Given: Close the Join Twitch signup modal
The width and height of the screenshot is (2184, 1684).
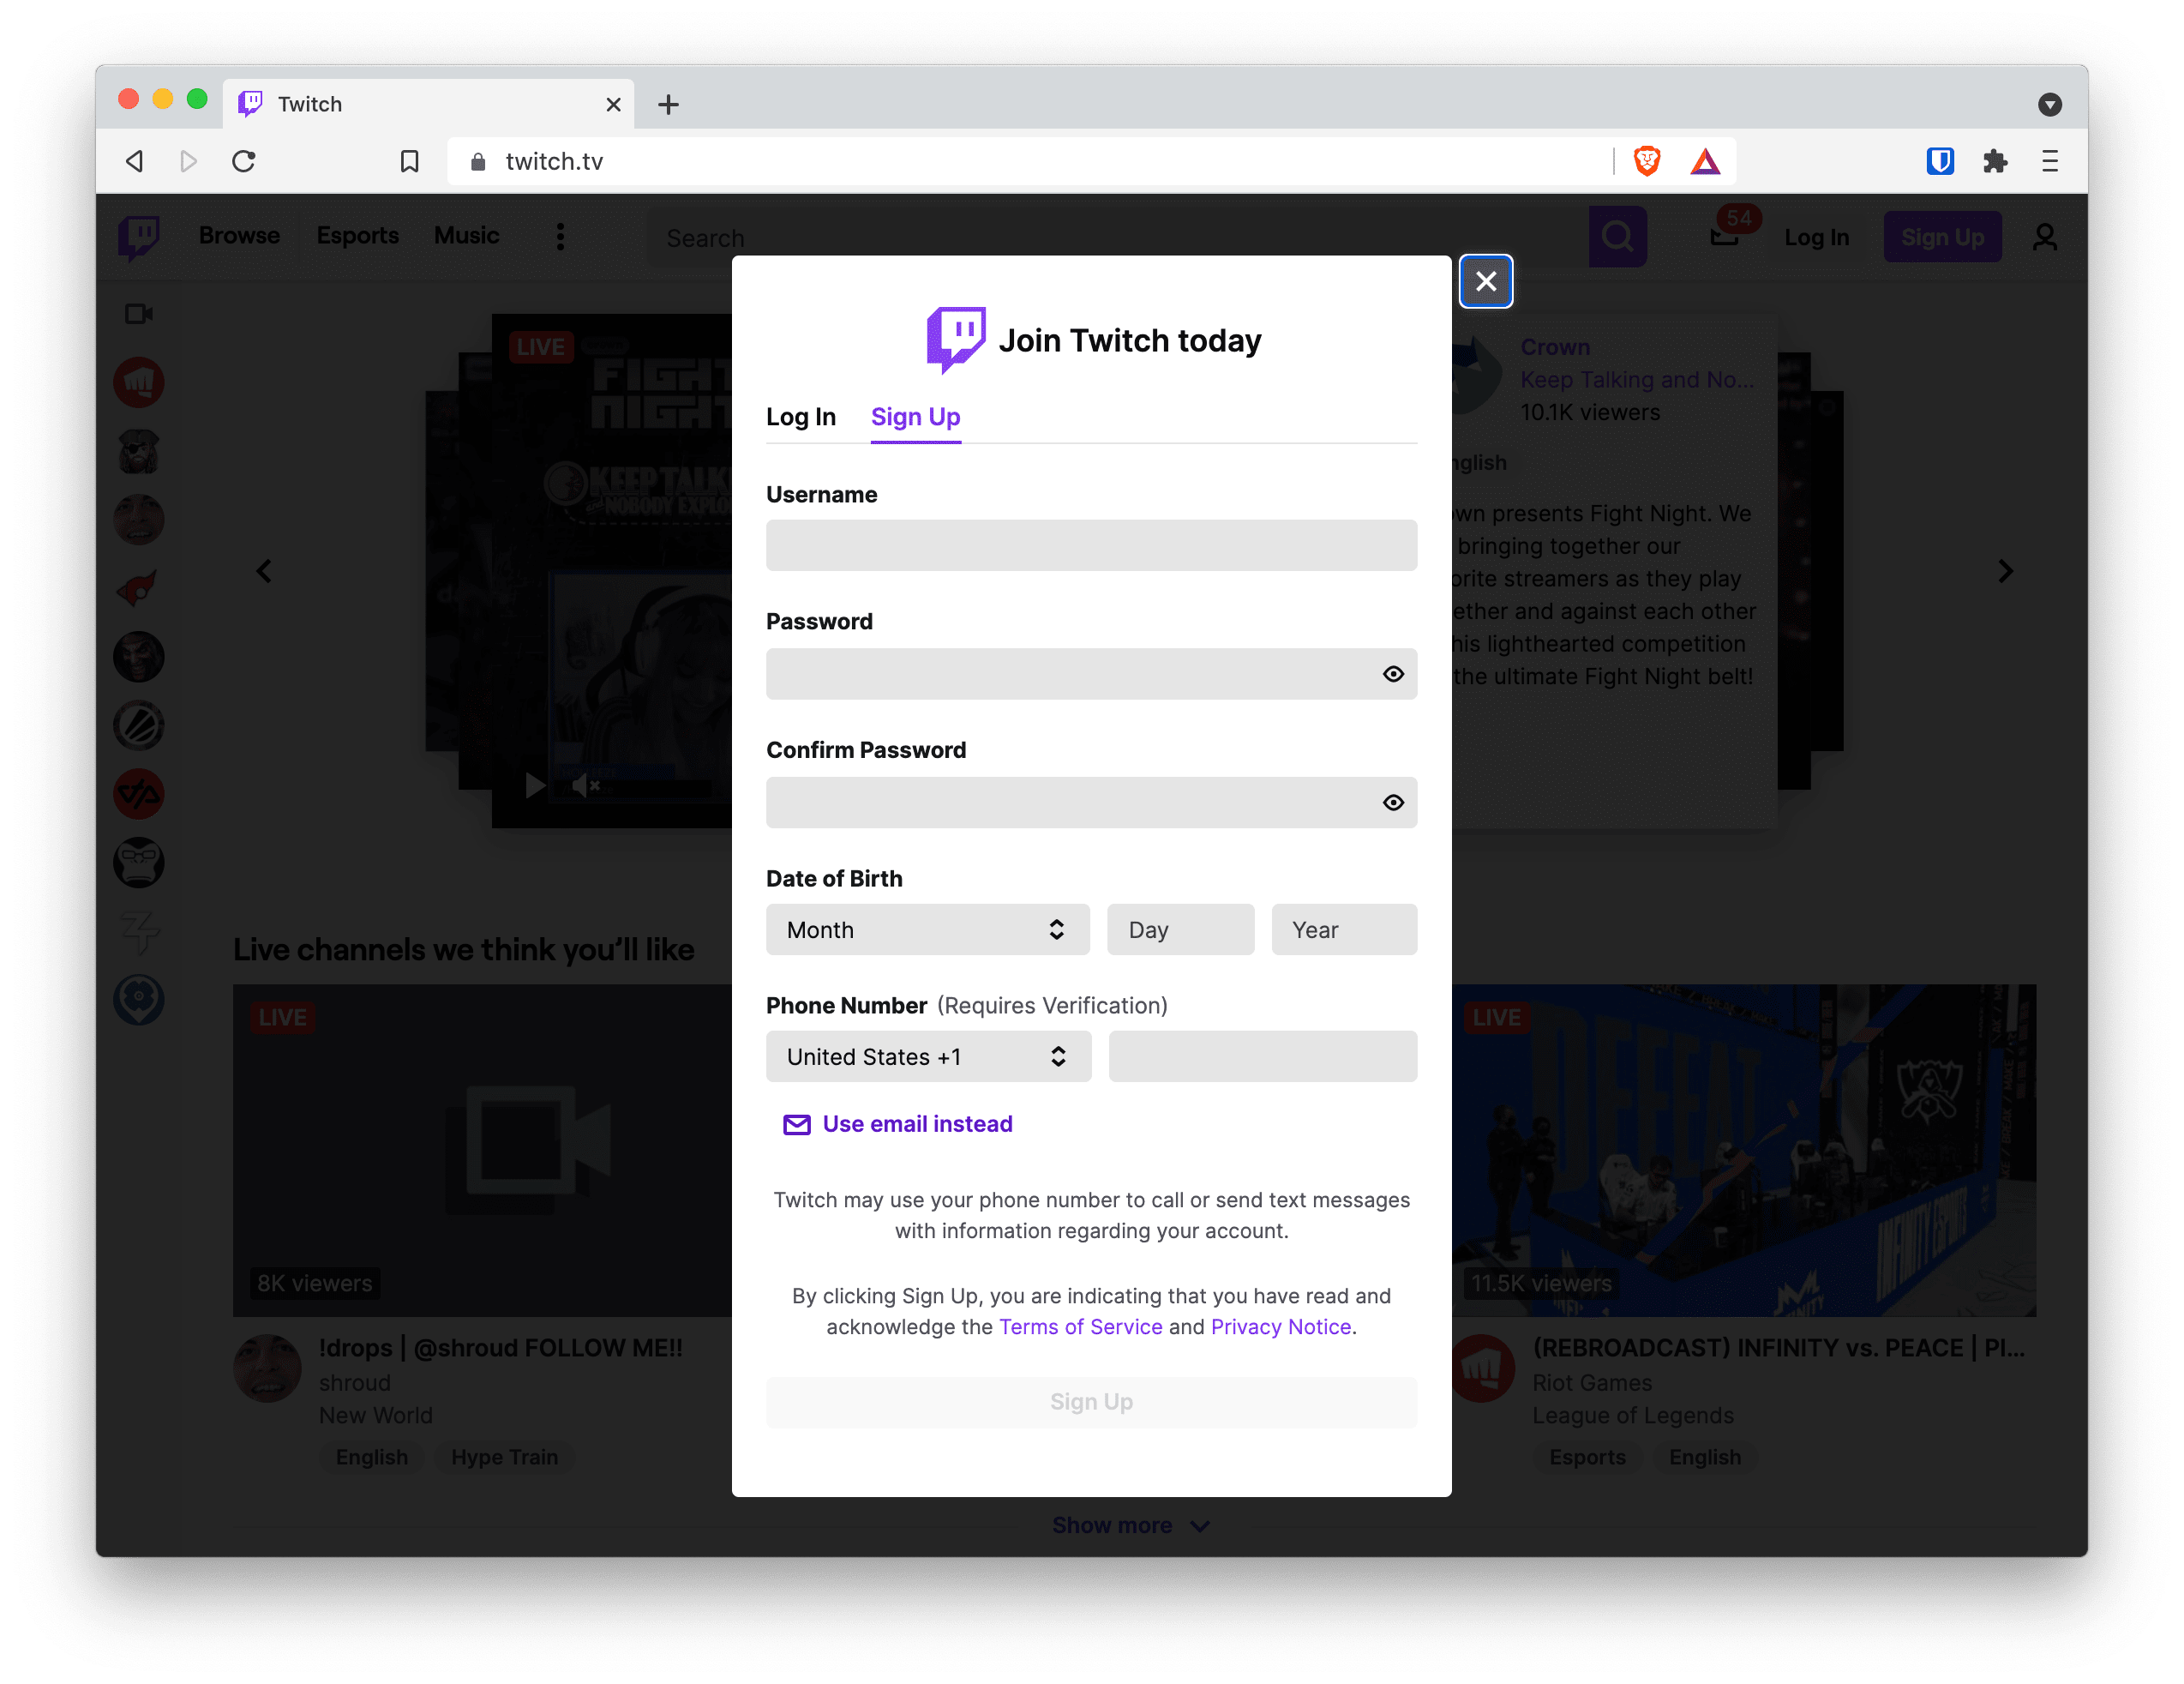Looking at the screenshot, I should click(1485, 281).
